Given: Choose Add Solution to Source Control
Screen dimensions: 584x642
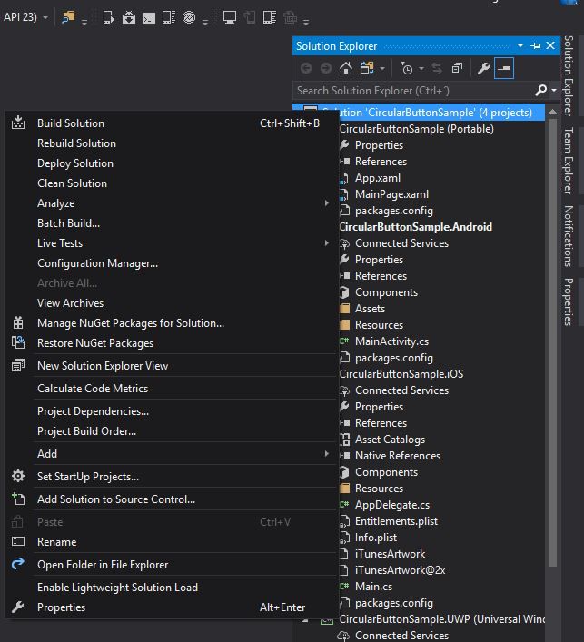Looking at the screenshot, I should [x=171, y=499].
